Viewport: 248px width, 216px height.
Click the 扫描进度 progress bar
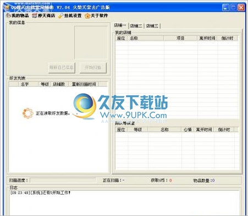point(63,180)
